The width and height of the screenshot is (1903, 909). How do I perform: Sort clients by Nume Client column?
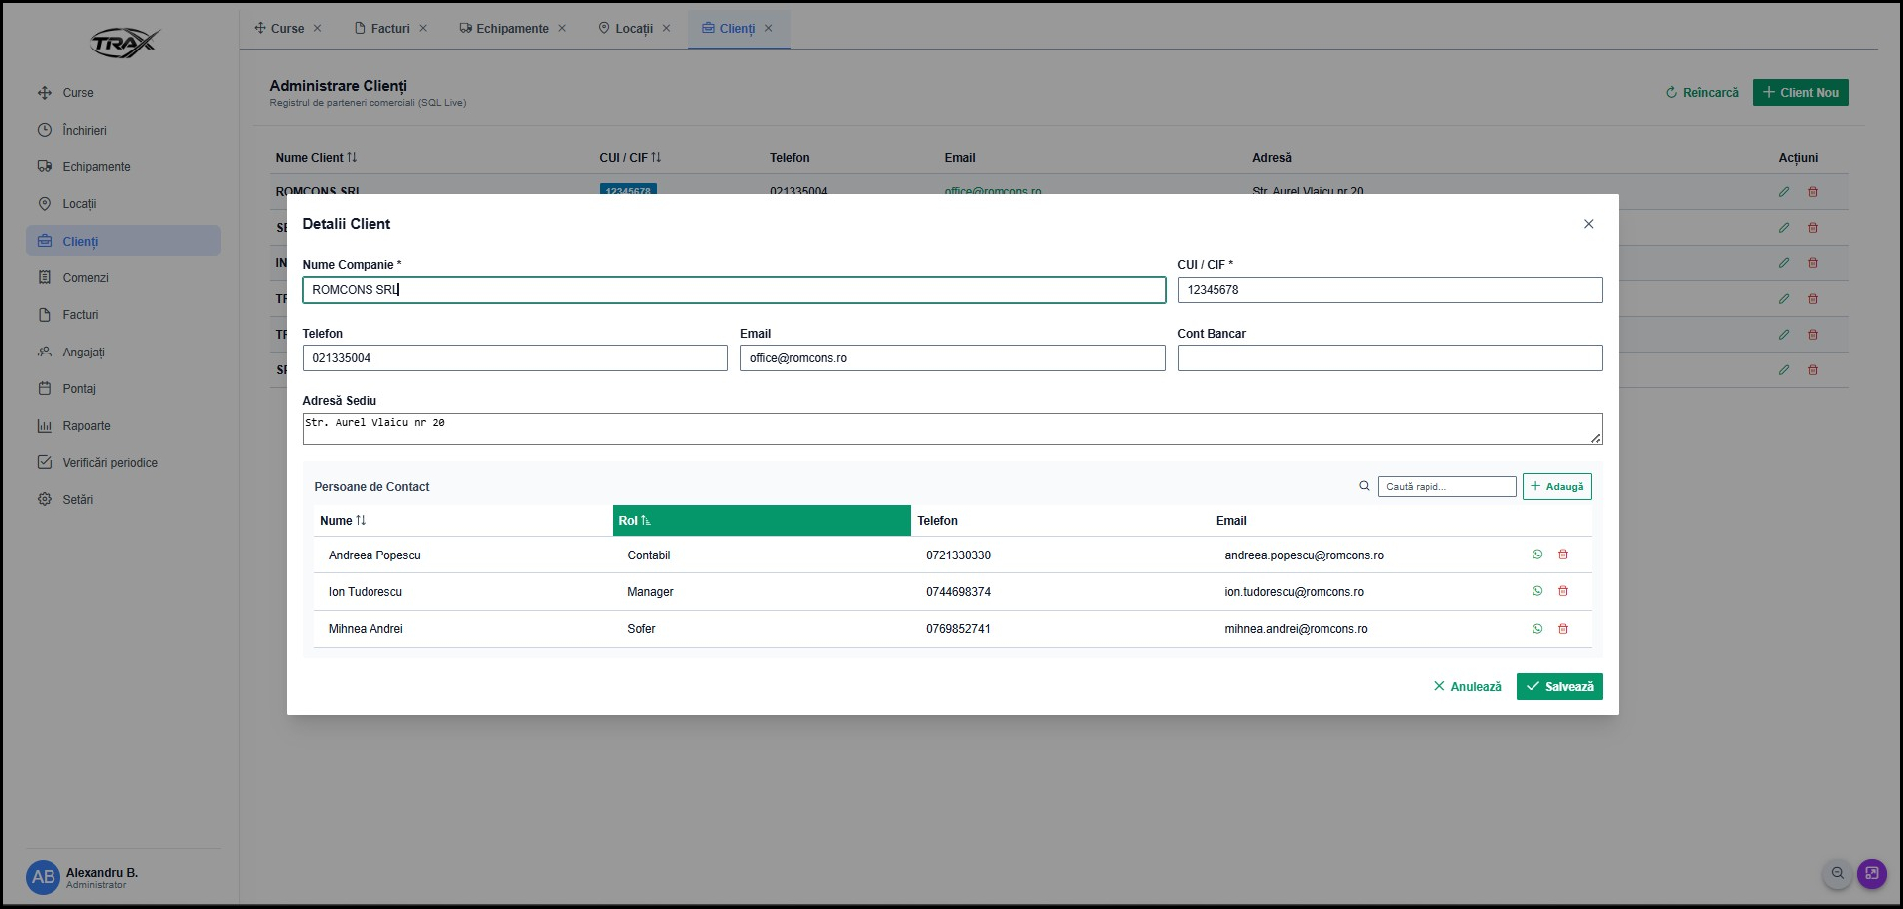pos(316,158)
